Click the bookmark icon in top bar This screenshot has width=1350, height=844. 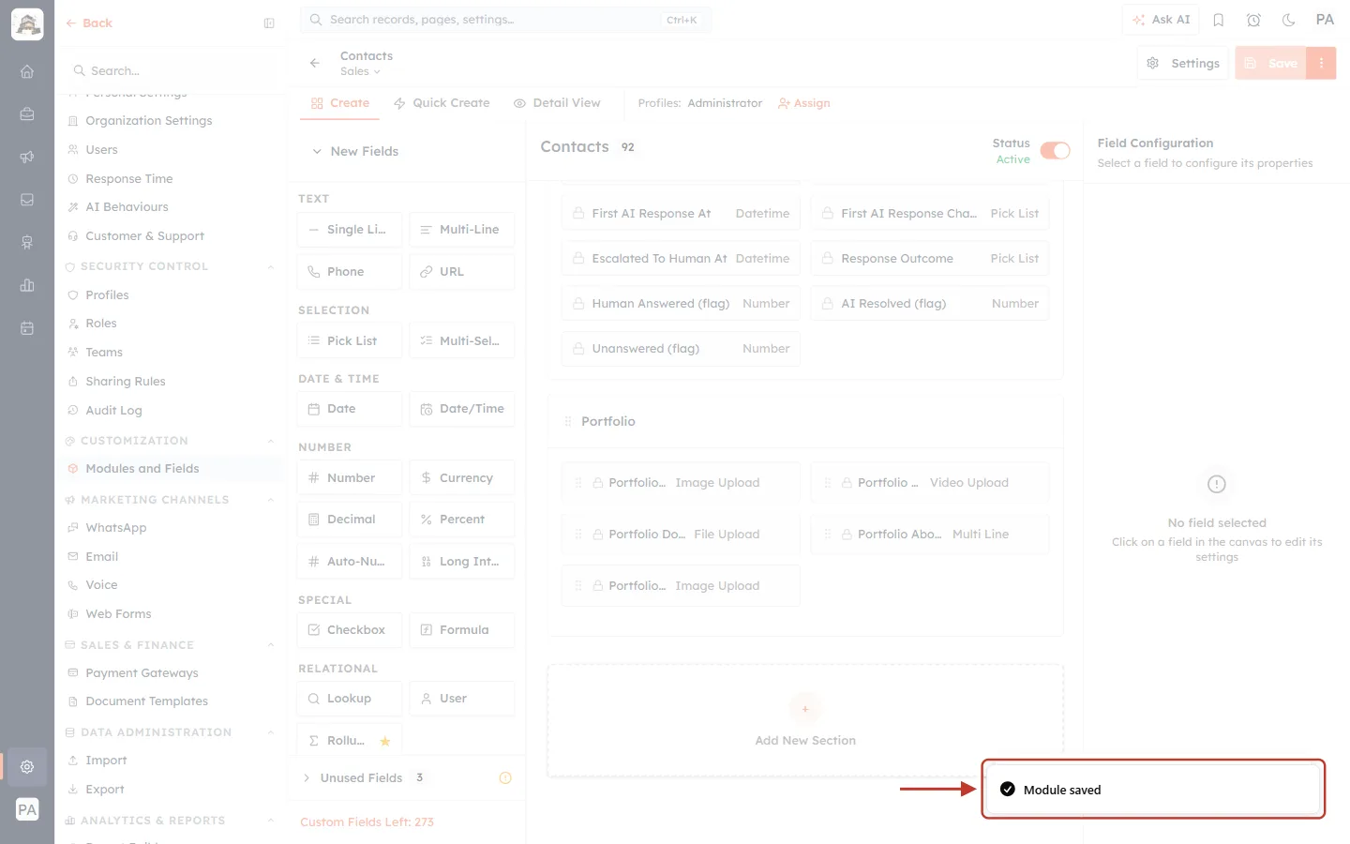(x=1219, y=20)
